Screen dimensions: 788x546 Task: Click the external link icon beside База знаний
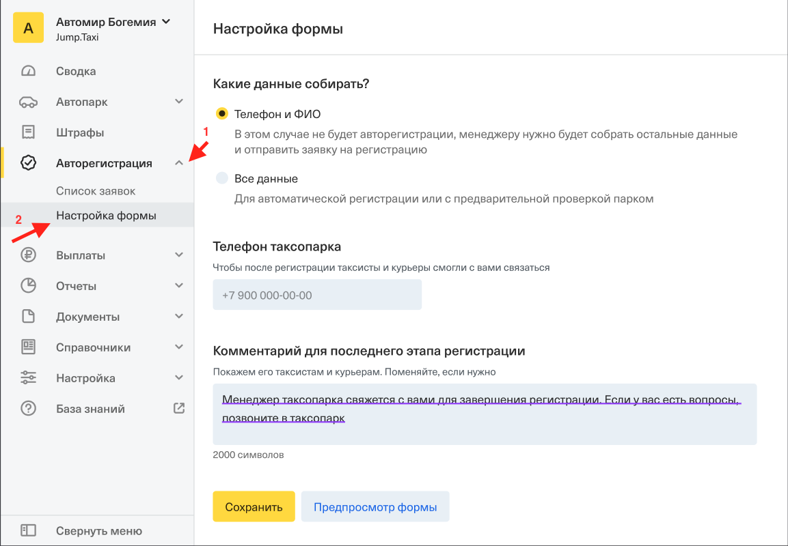pyautogui.click(x=179, y=408)
